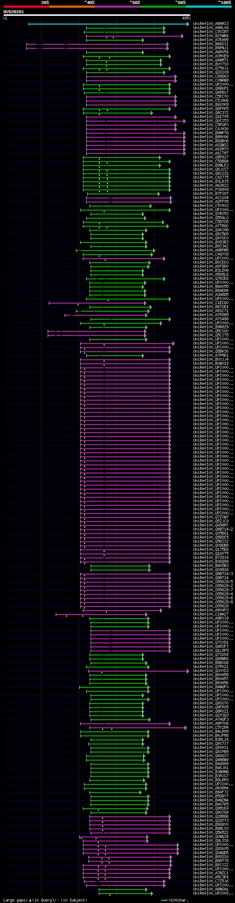Click the orange ~40% identity legend swatch
The width and height of the screenshot is (235, 903).
(x=72, y=7)
